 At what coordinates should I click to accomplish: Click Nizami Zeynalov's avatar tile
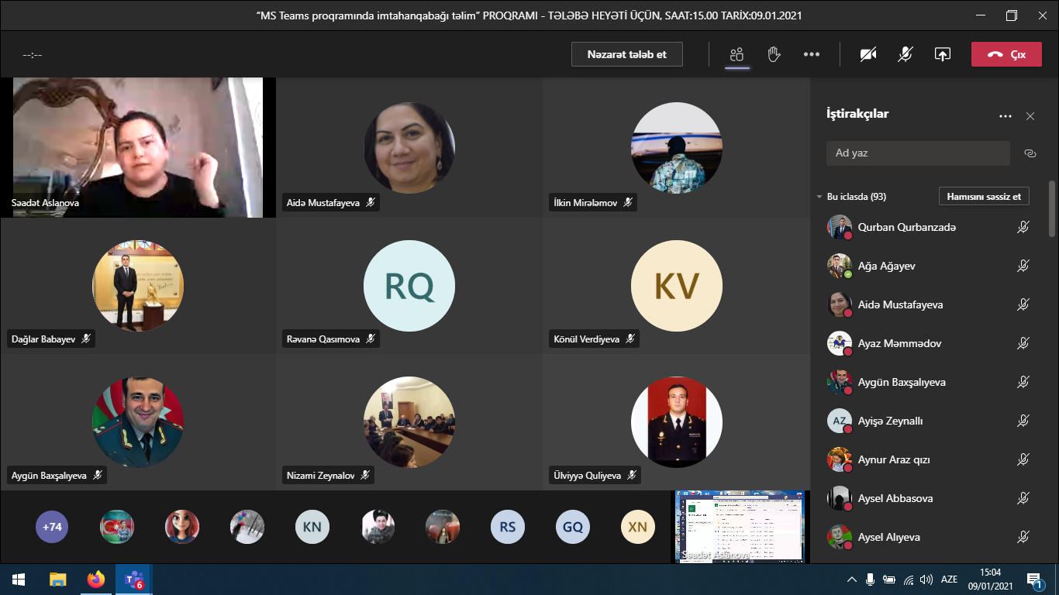(x=409, y=422)
